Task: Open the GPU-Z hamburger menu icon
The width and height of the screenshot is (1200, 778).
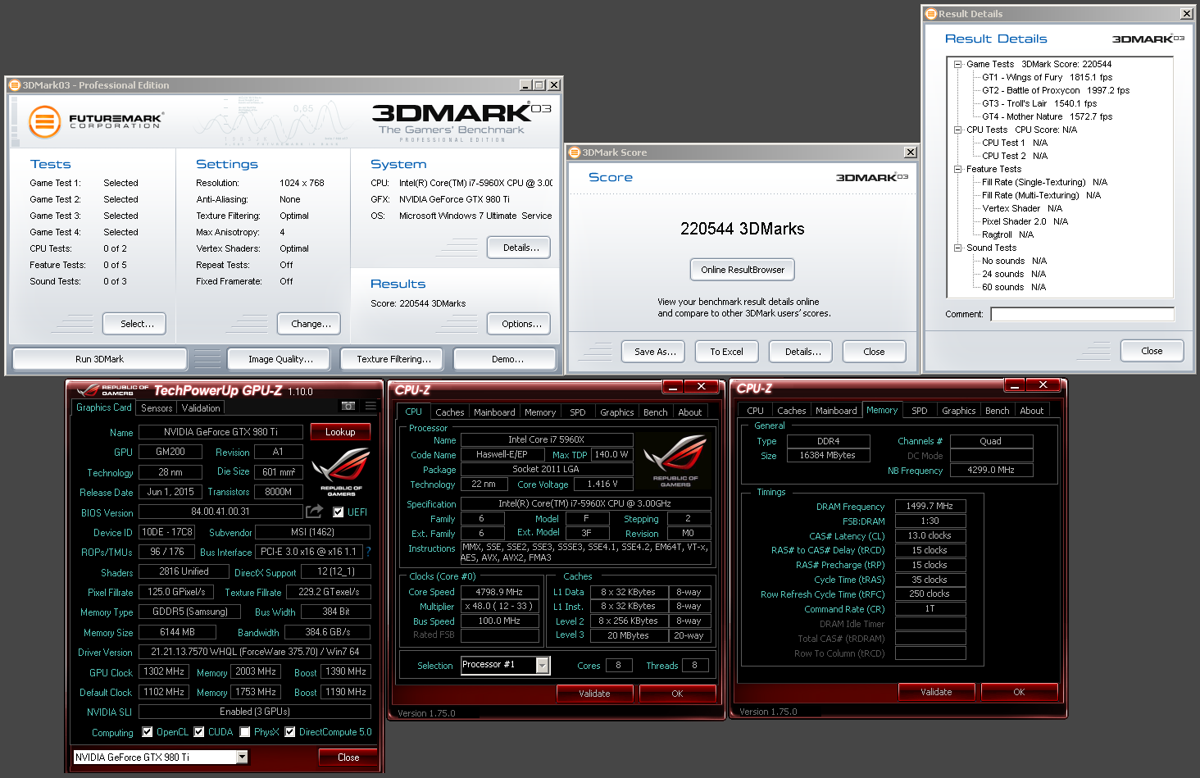Action: (370, 406)
